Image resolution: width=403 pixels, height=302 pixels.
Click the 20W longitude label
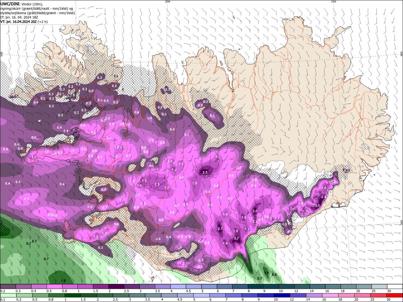167,2
